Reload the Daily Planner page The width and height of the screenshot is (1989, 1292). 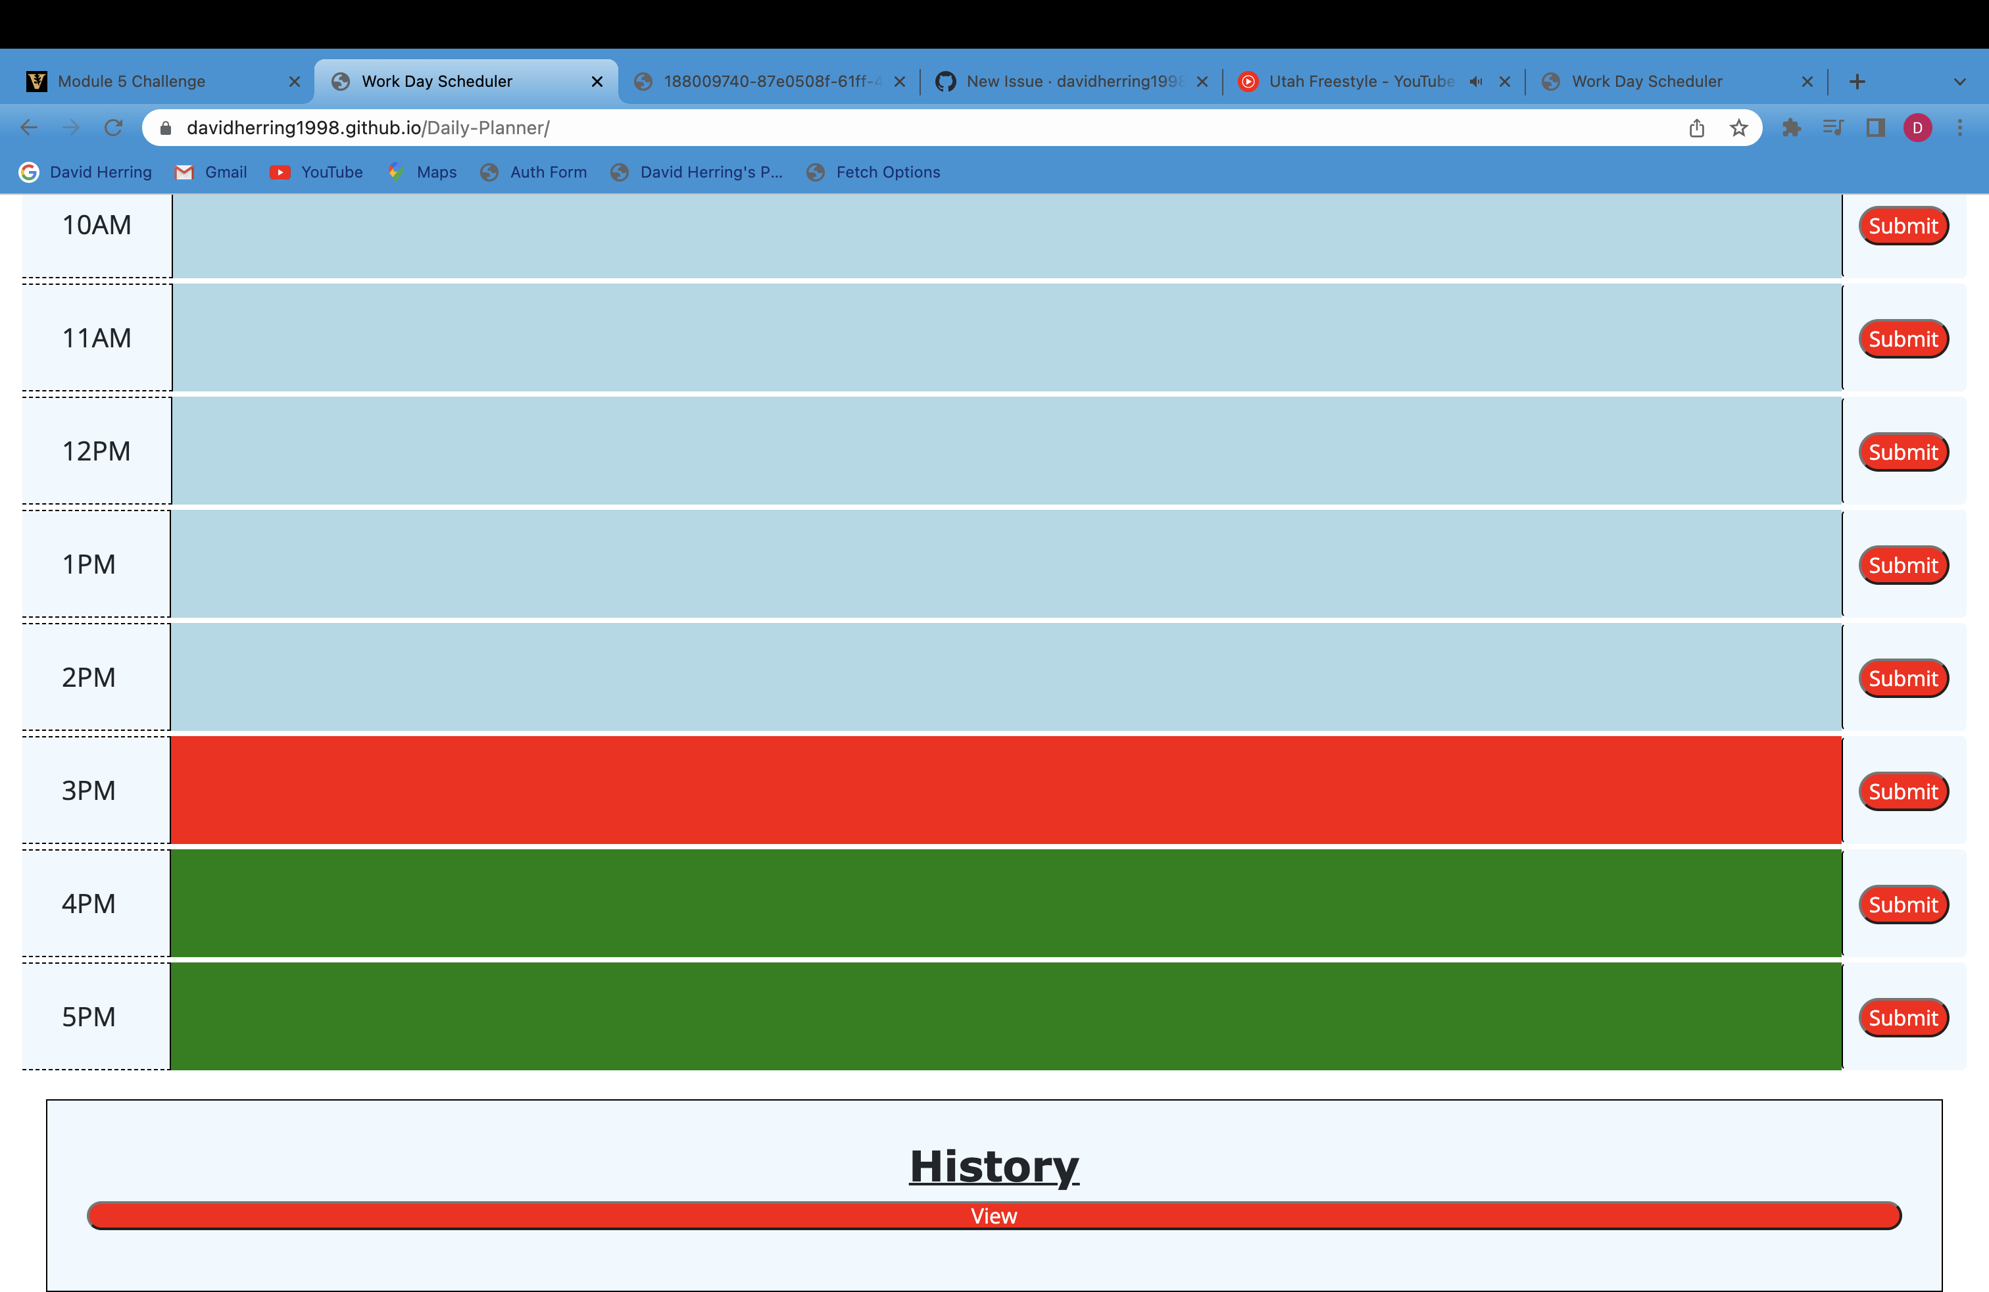pos(114,128)
